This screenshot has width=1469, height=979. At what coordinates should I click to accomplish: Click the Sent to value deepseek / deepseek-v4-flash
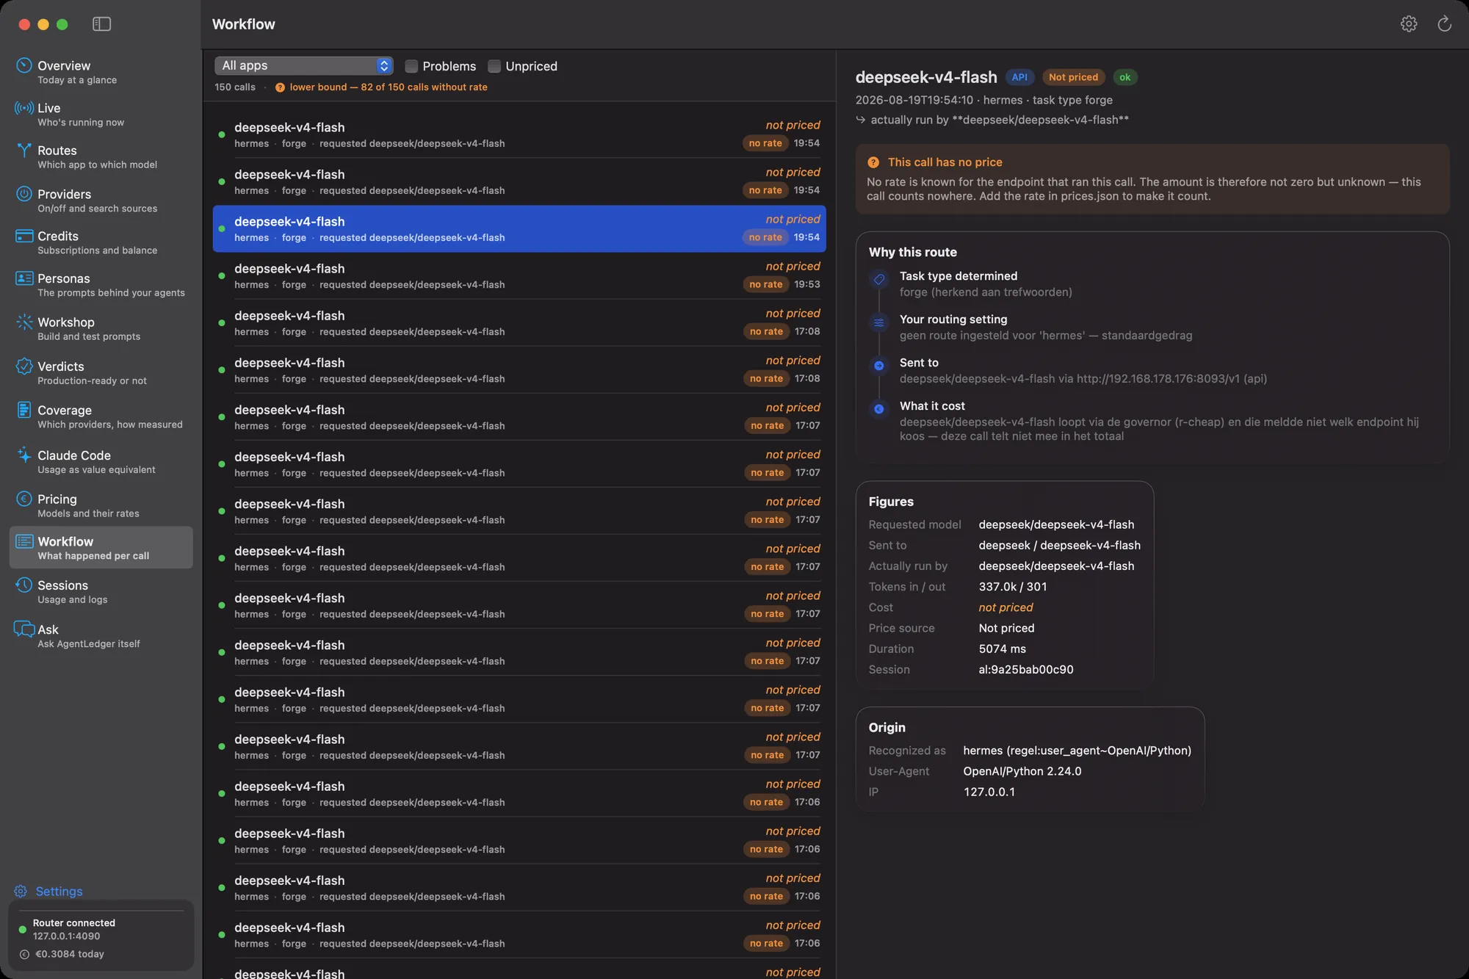click(1059, 545)
